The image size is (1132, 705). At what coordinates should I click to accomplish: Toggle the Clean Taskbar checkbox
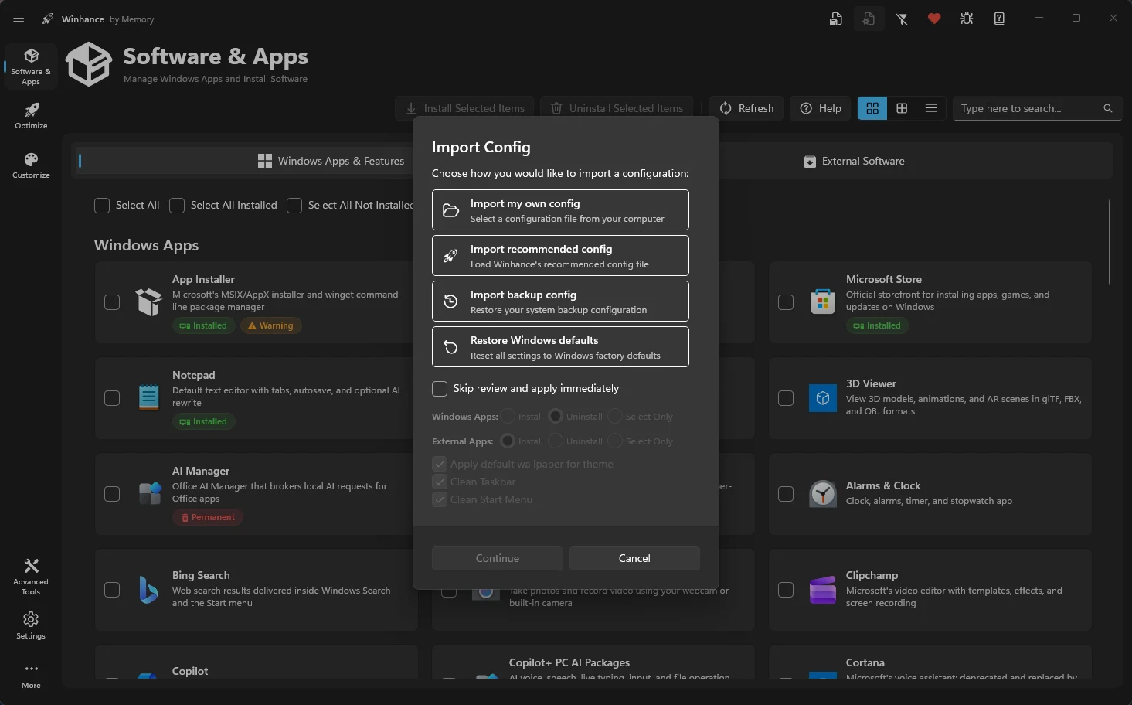click(x=440, y=482)
